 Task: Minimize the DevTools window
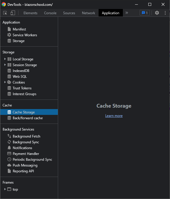pos(136,4)
